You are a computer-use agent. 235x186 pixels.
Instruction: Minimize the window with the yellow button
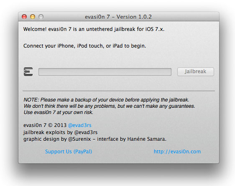[33, 17]
